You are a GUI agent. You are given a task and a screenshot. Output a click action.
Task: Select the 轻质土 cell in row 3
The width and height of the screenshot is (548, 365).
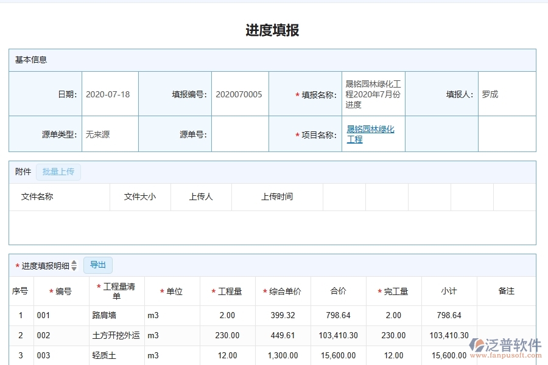(104, 355)
